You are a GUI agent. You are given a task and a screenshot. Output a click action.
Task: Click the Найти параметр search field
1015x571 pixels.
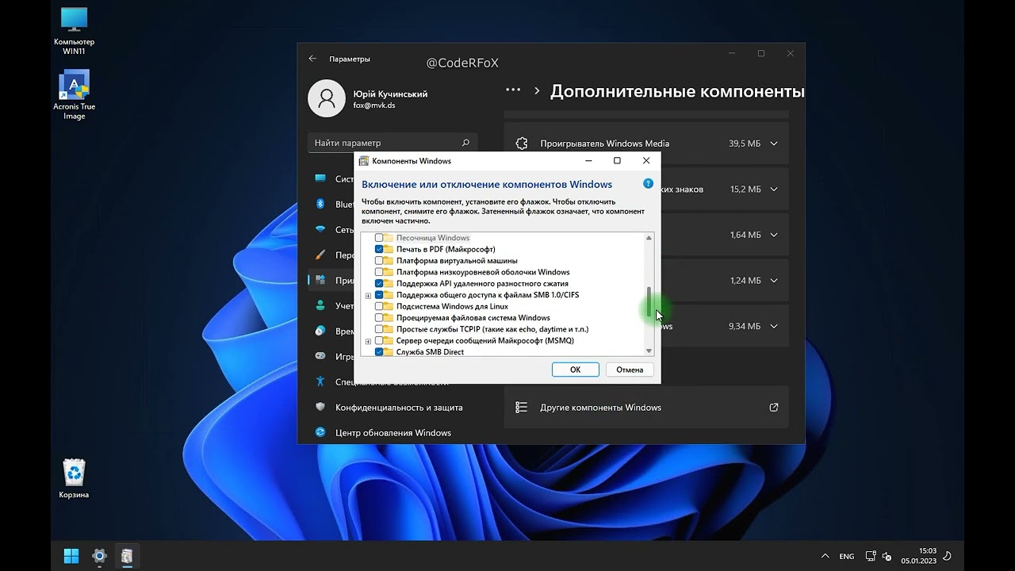click(x=393, y=143)
